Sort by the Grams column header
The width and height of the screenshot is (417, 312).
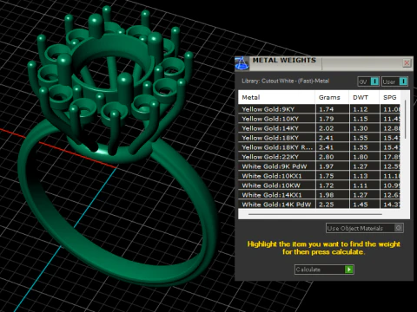(332, 97)
